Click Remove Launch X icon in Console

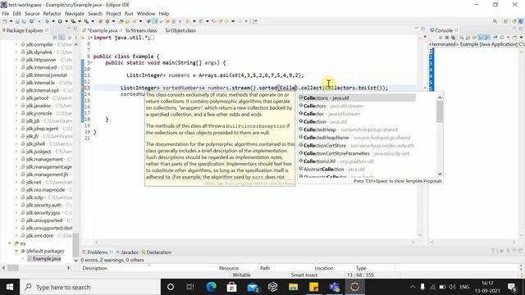click(447, 38)
